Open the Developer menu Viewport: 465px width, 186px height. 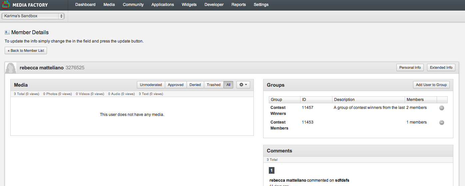(x=214, y=5)
